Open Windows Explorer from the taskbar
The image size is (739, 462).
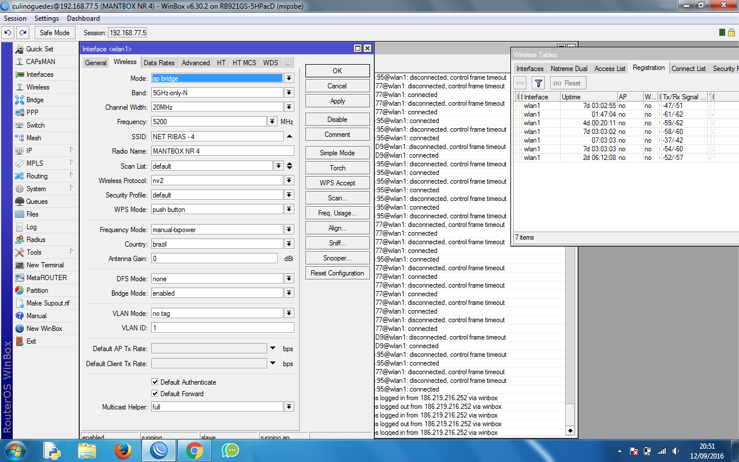coord(87,450)
